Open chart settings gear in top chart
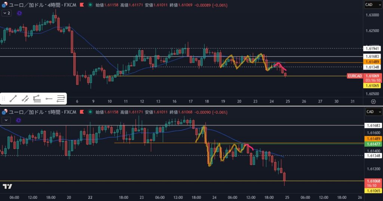This screenshot has height=201, width=383. (373, 101)
